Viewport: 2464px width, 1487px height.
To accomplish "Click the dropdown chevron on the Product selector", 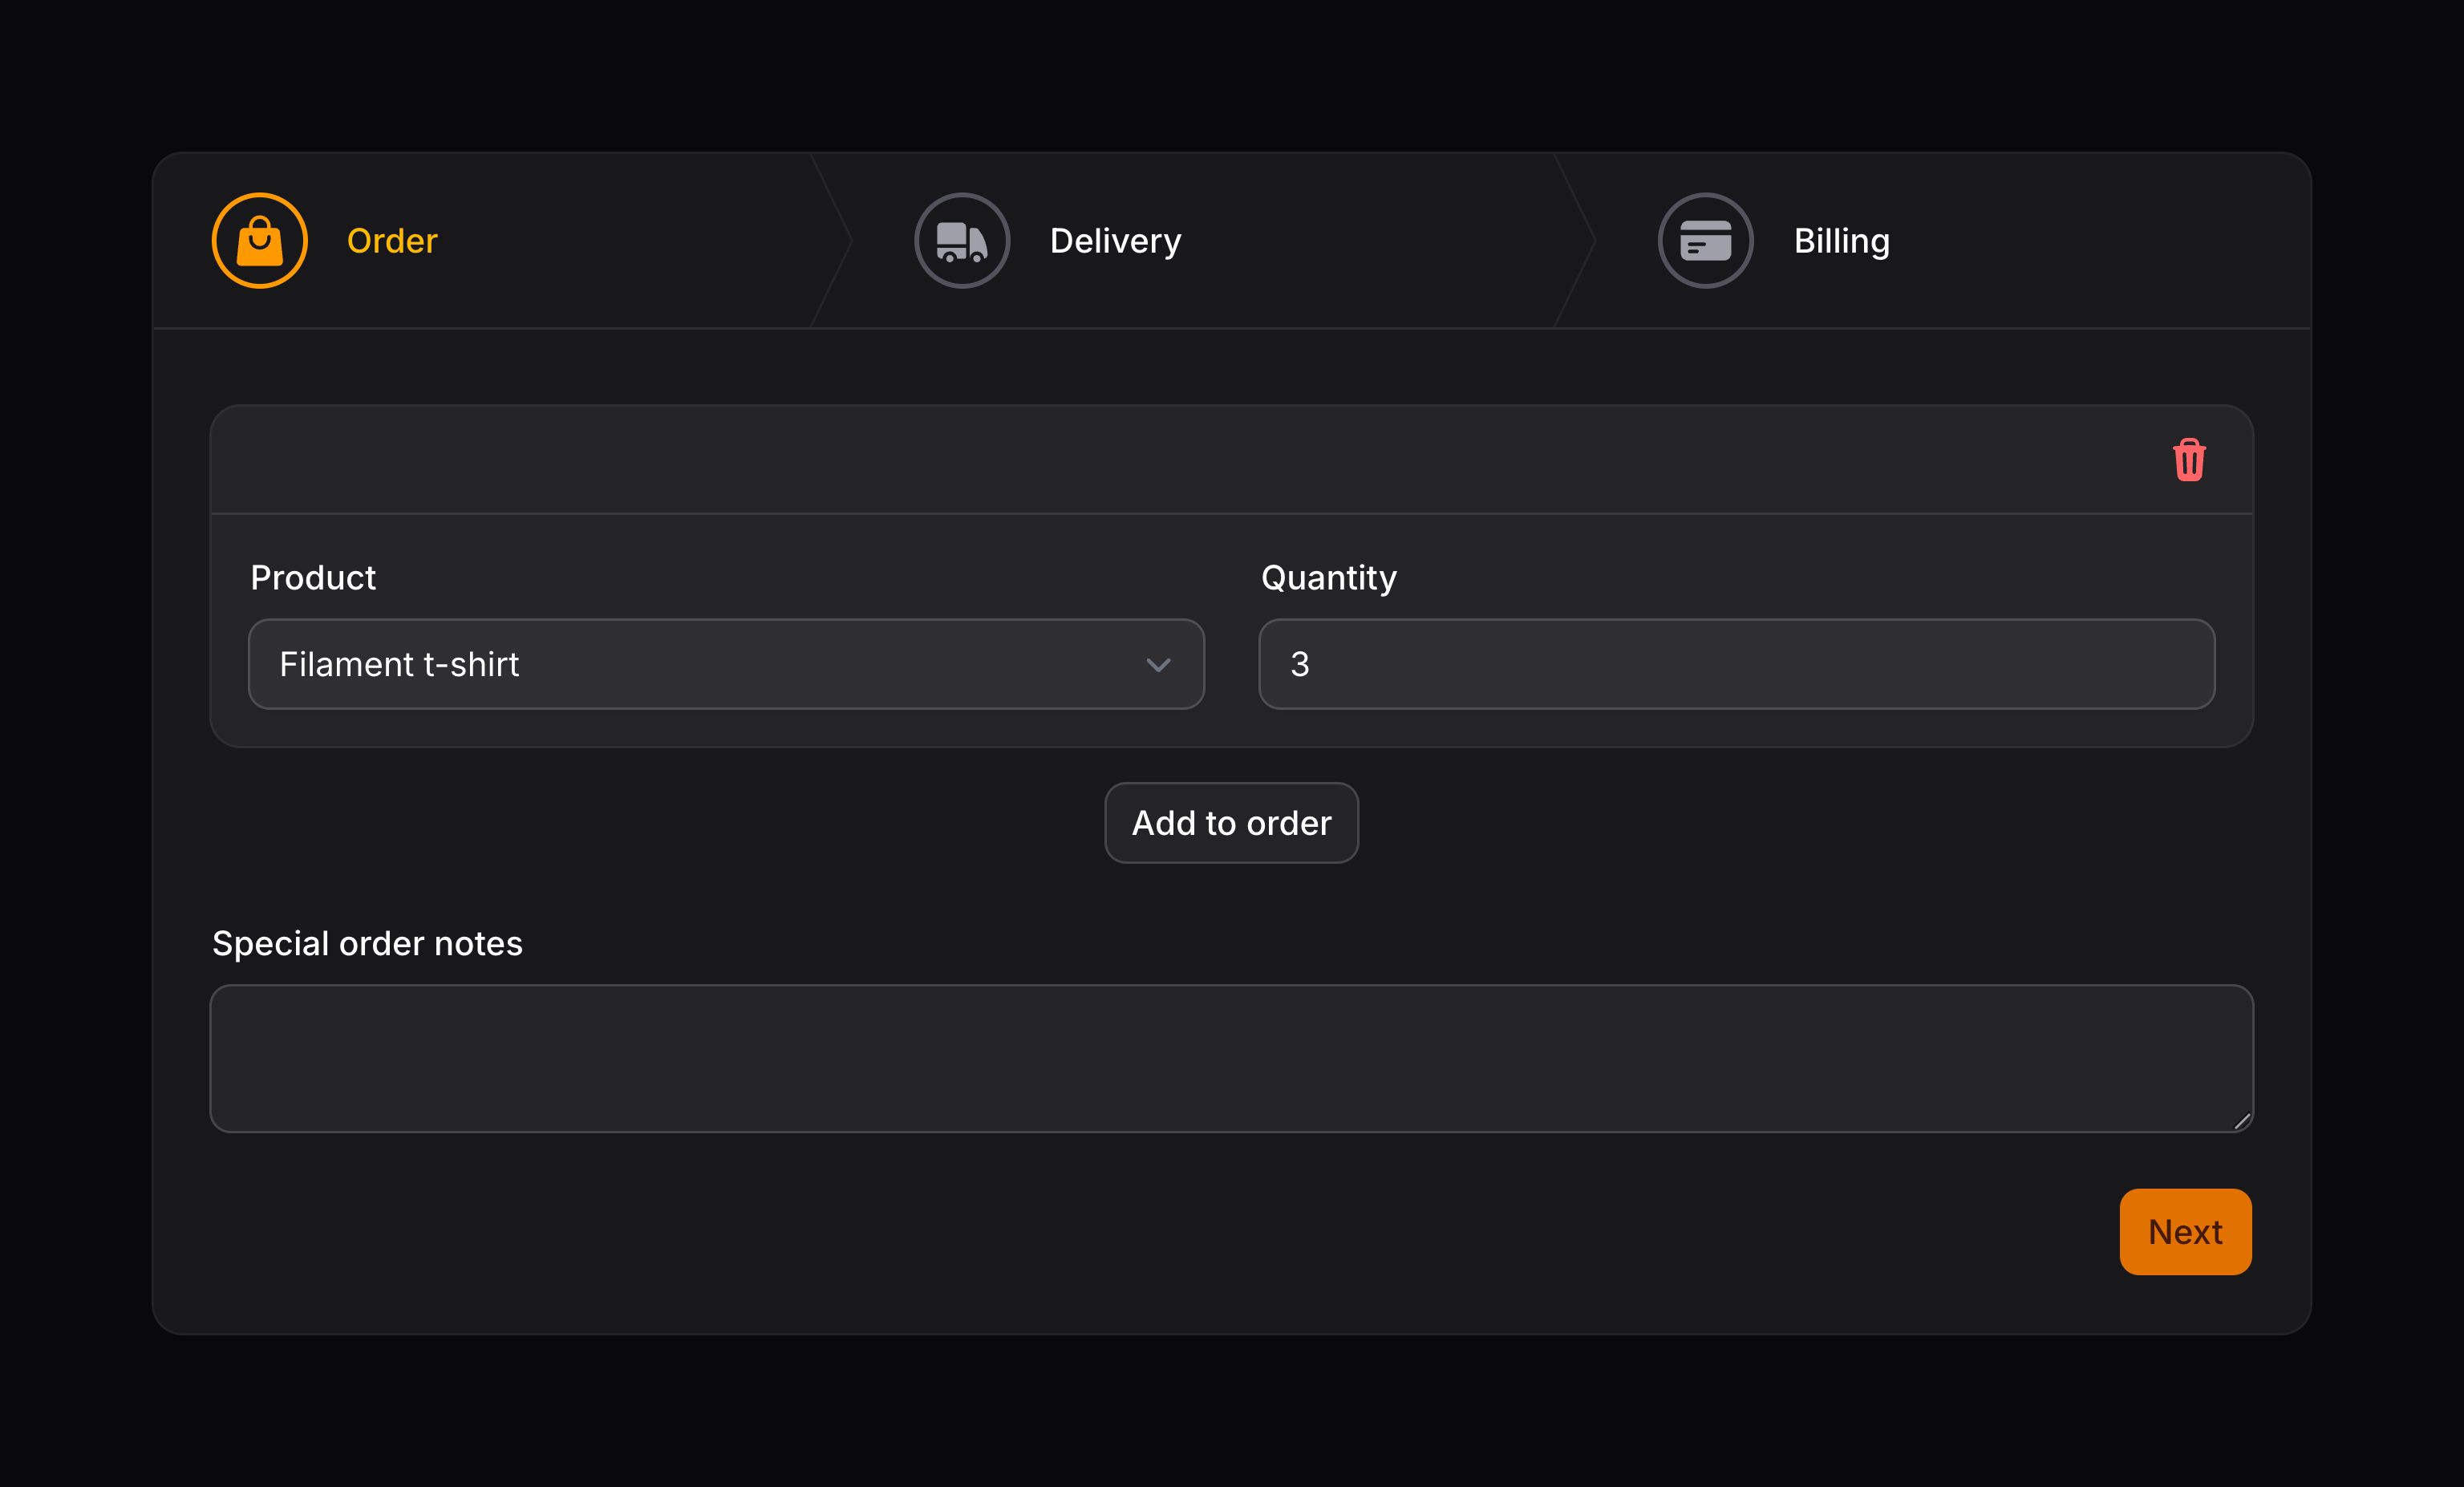I will coord(1160,664).
